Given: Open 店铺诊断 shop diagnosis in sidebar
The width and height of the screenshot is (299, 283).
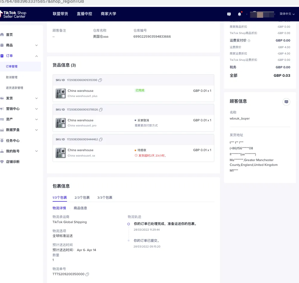Looking at the screenshot, I should tap(3, 162).
